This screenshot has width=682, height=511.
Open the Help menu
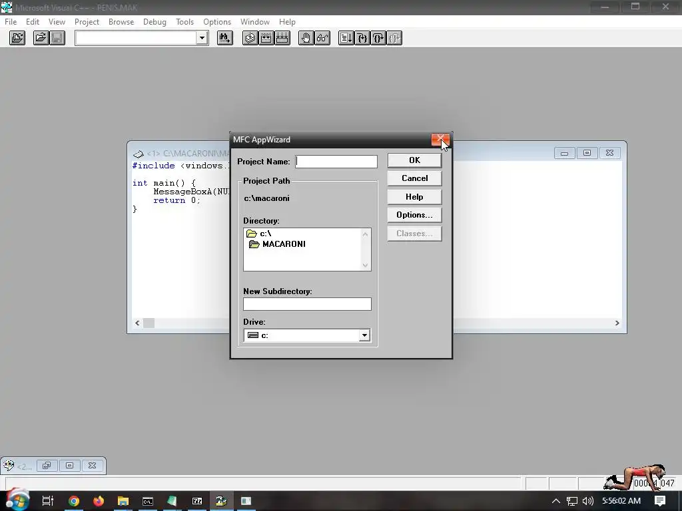[287, 22]
